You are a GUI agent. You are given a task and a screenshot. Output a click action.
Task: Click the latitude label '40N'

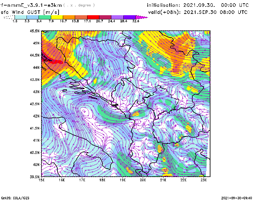[x=36, y=165]
